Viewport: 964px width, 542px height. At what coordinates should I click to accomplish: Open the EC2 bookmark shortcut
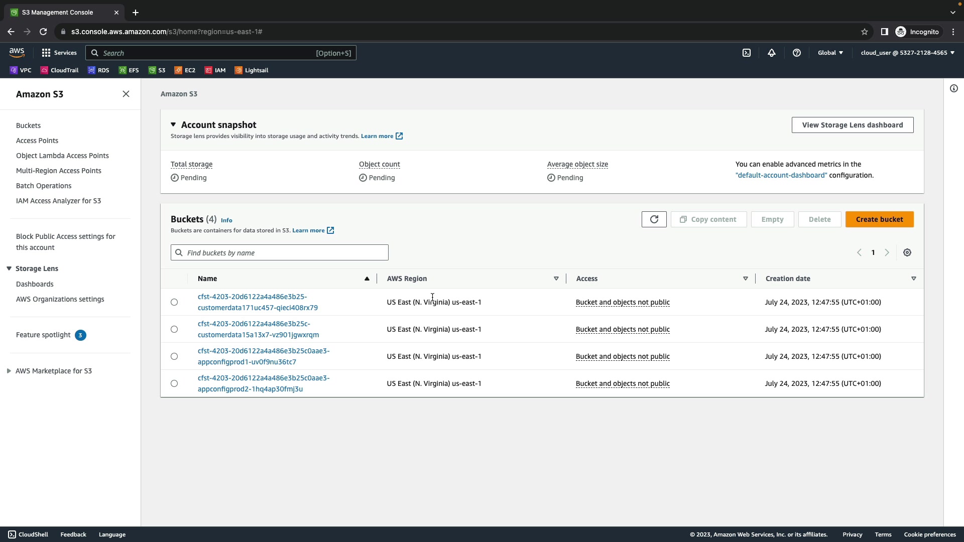[x=185, y=70]
